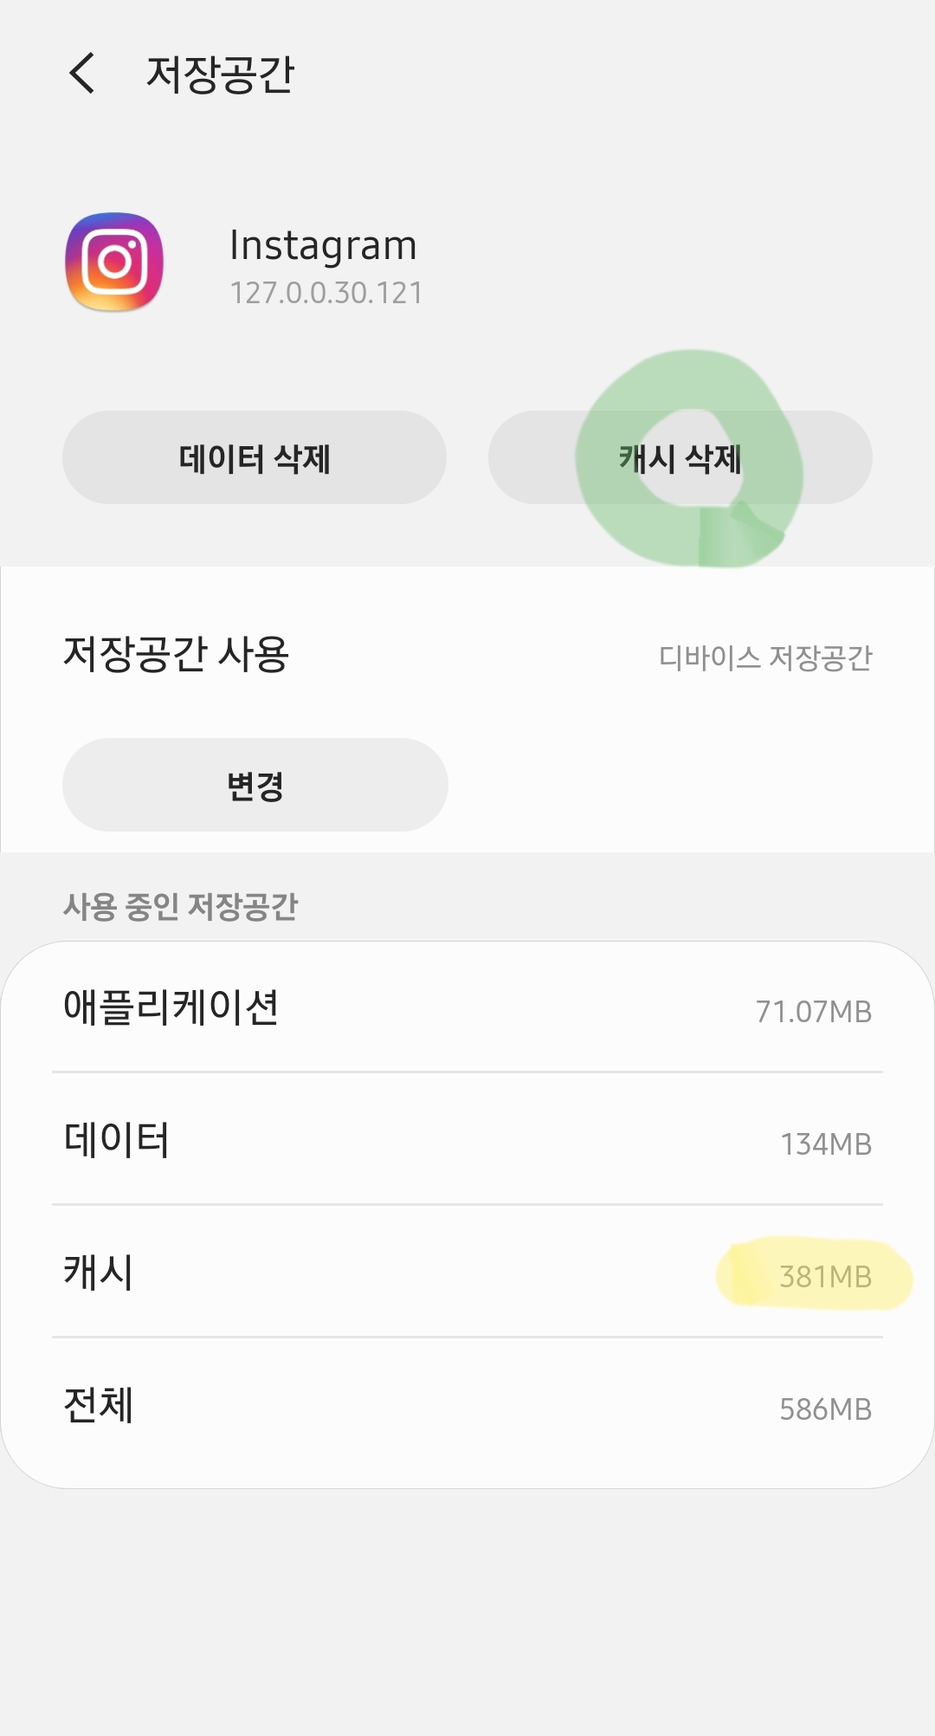
Task: Tap the Instagram app icon
Action: pos(114,262)
